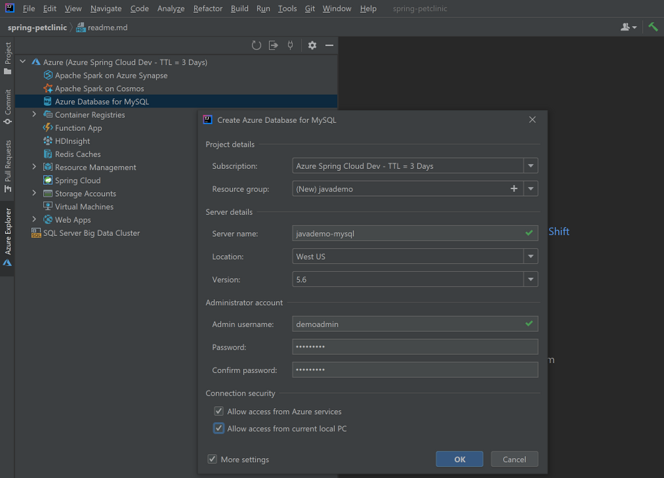Click the Resource Management icon
This screenshot has height=478, width=664.
[48, 168]
